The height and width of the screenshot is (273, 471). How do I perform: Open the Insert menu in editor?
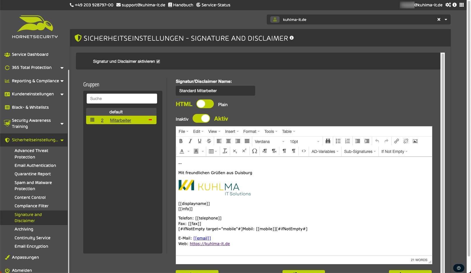pos(232,131)
